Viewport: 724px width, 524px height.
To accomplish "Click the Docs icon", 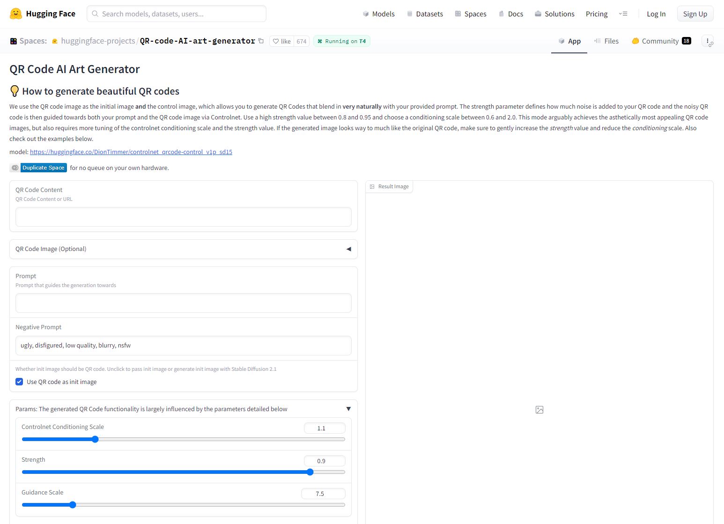I will click(x=502, y=14).
